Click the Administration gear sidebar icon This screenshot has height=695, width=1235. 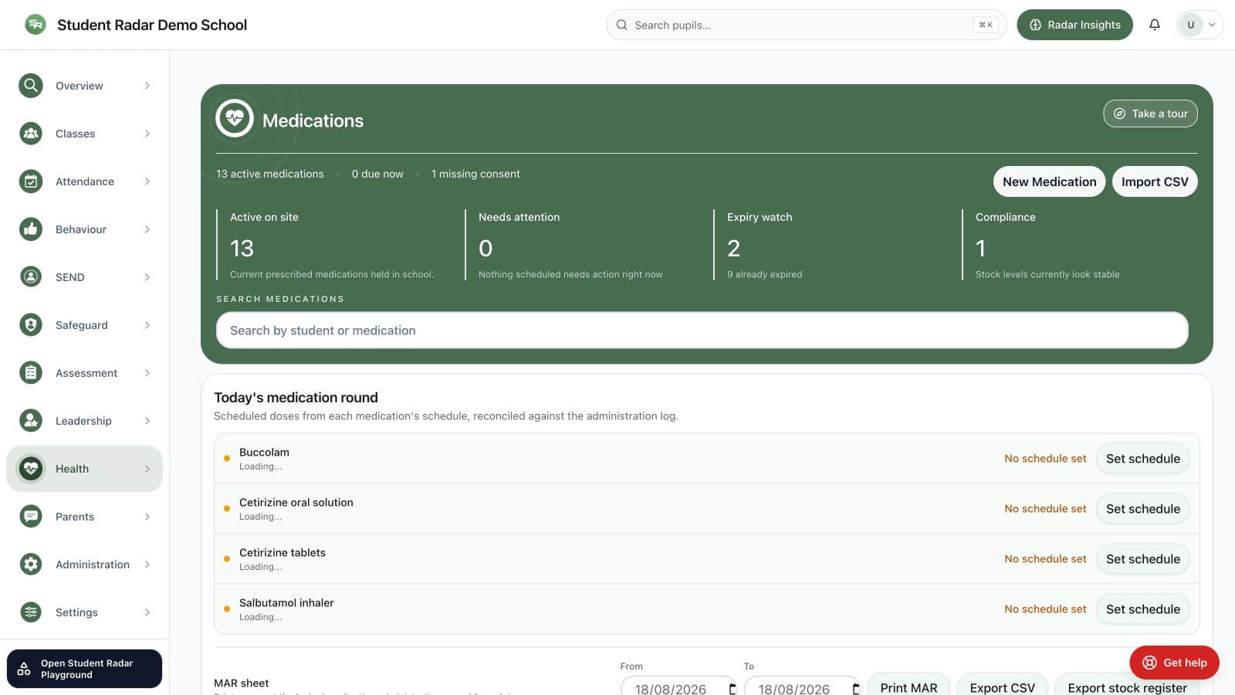[x=31, y=564]
